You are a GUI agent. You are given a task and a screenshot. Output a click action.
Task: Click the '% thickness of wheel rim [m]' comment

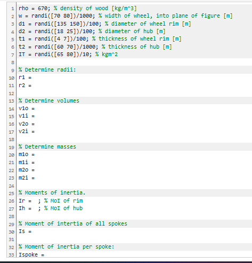[x=137, y=39]
